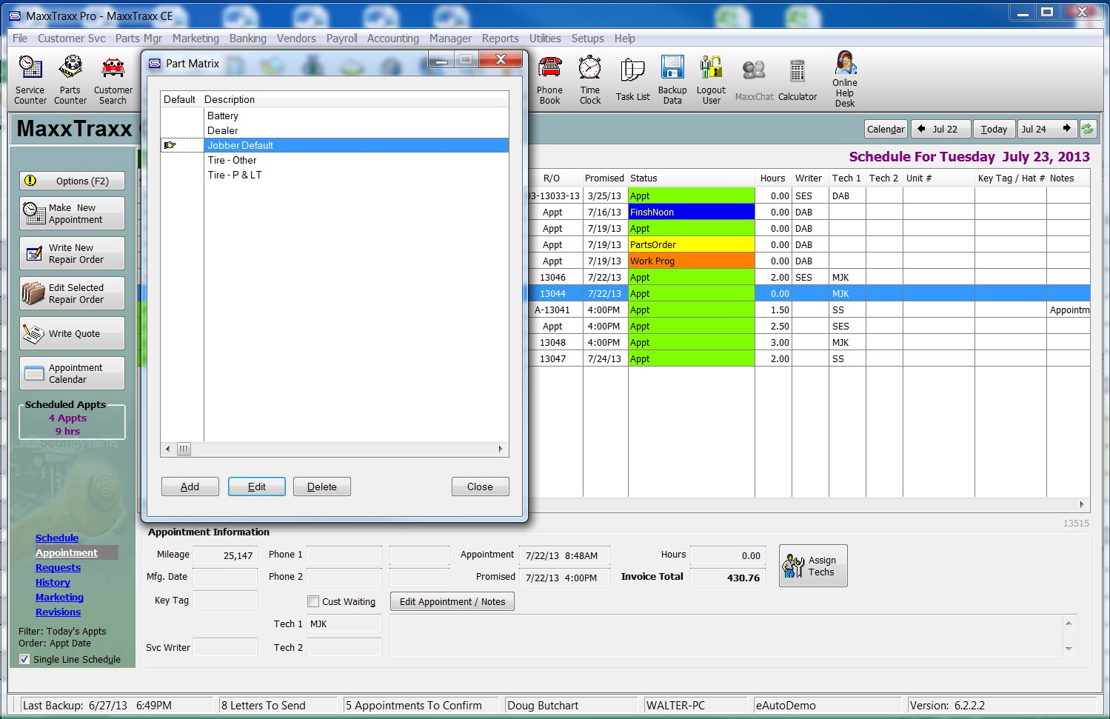Click Add in Part Matrix
This screenshot has height=719, width=1110.
click(190, 486)
